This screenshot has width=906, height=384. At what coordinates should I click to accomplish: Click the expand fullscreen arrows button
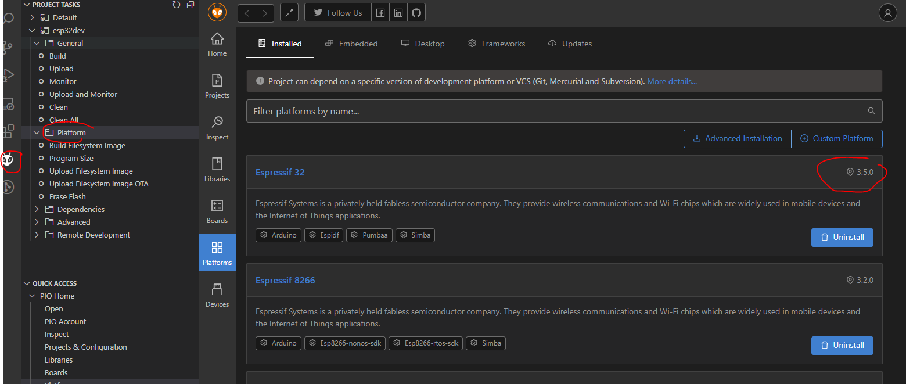[x=289, y=13]
